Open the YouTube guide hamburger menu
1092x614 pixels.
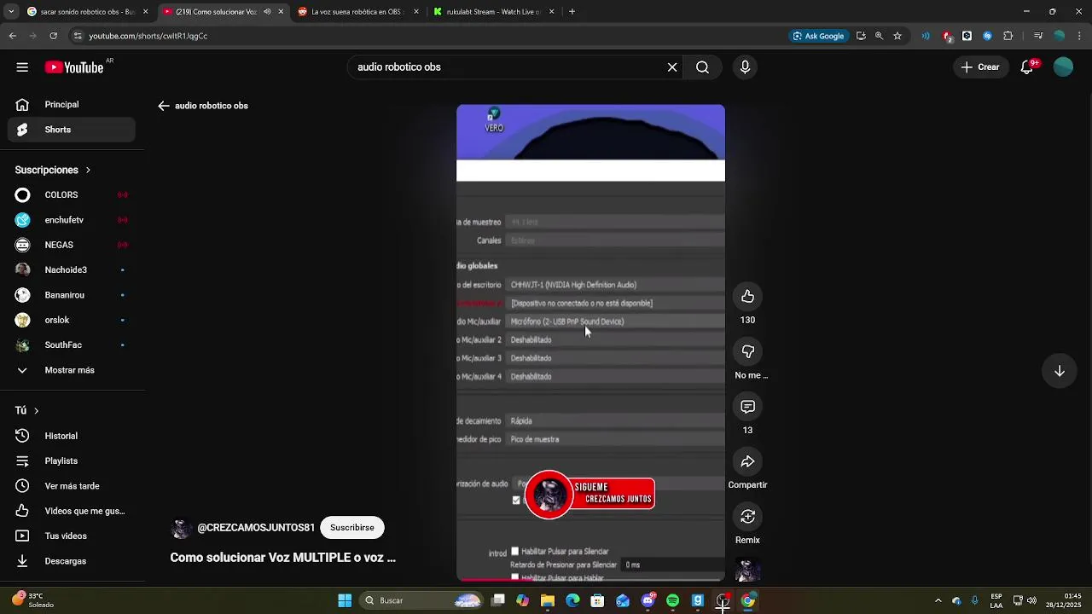[x=22, y=67]
